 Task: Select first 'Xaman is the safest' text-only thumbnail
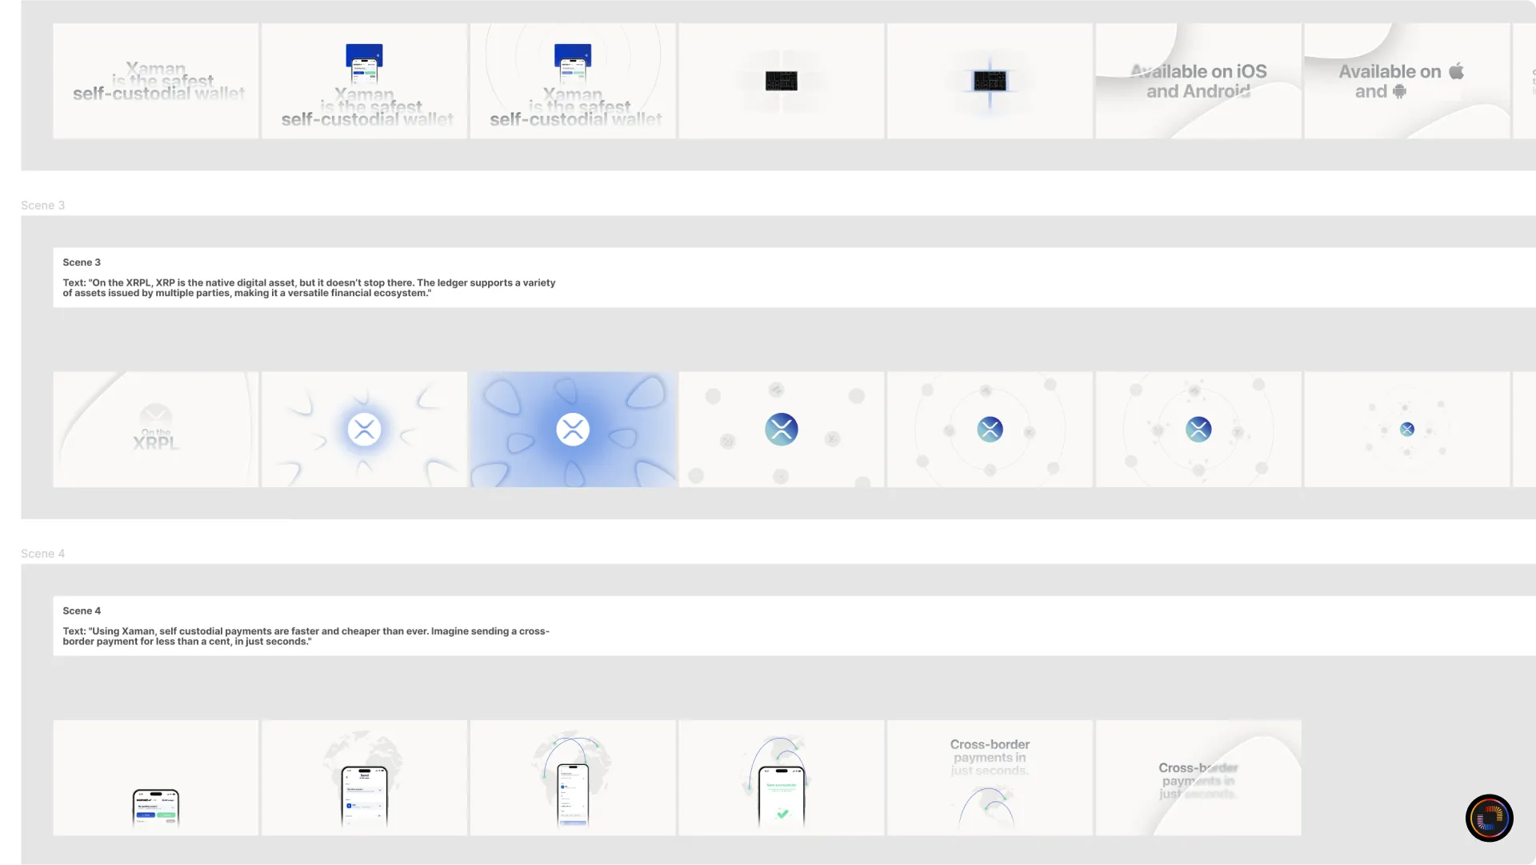click(x=156, y=81)
